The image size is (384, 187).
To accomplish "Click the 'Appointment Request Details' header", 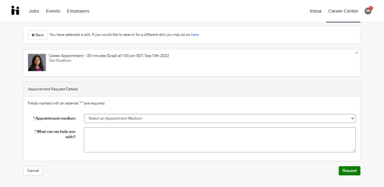I will [x=53, y=89].
